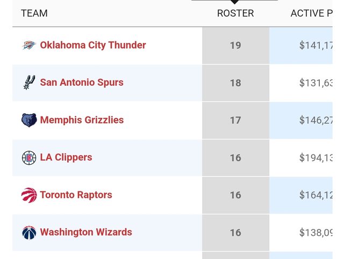Open the Washington Wizards team link

[x=86, y=233]
